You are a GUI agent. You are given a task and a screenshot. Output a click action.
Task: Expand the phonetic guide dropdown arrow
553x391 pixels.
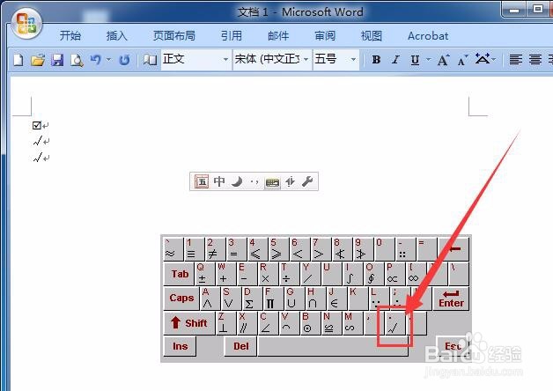493,59
